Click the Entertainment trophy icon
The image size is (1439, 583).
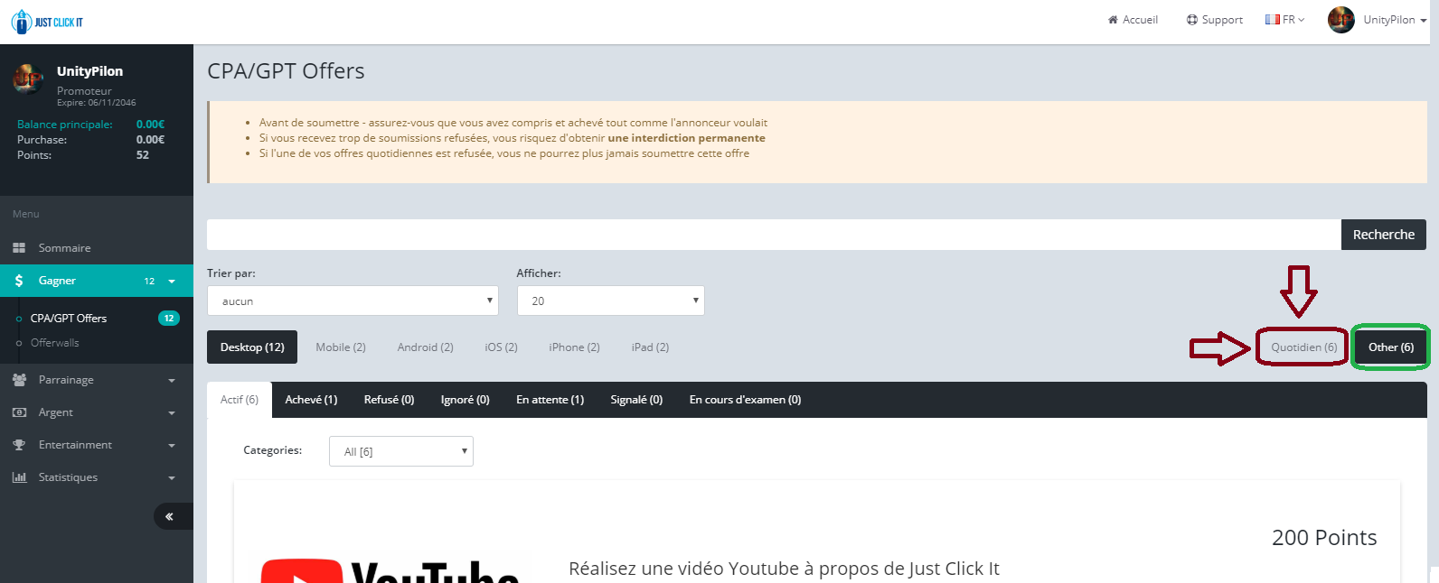[19, 445]
